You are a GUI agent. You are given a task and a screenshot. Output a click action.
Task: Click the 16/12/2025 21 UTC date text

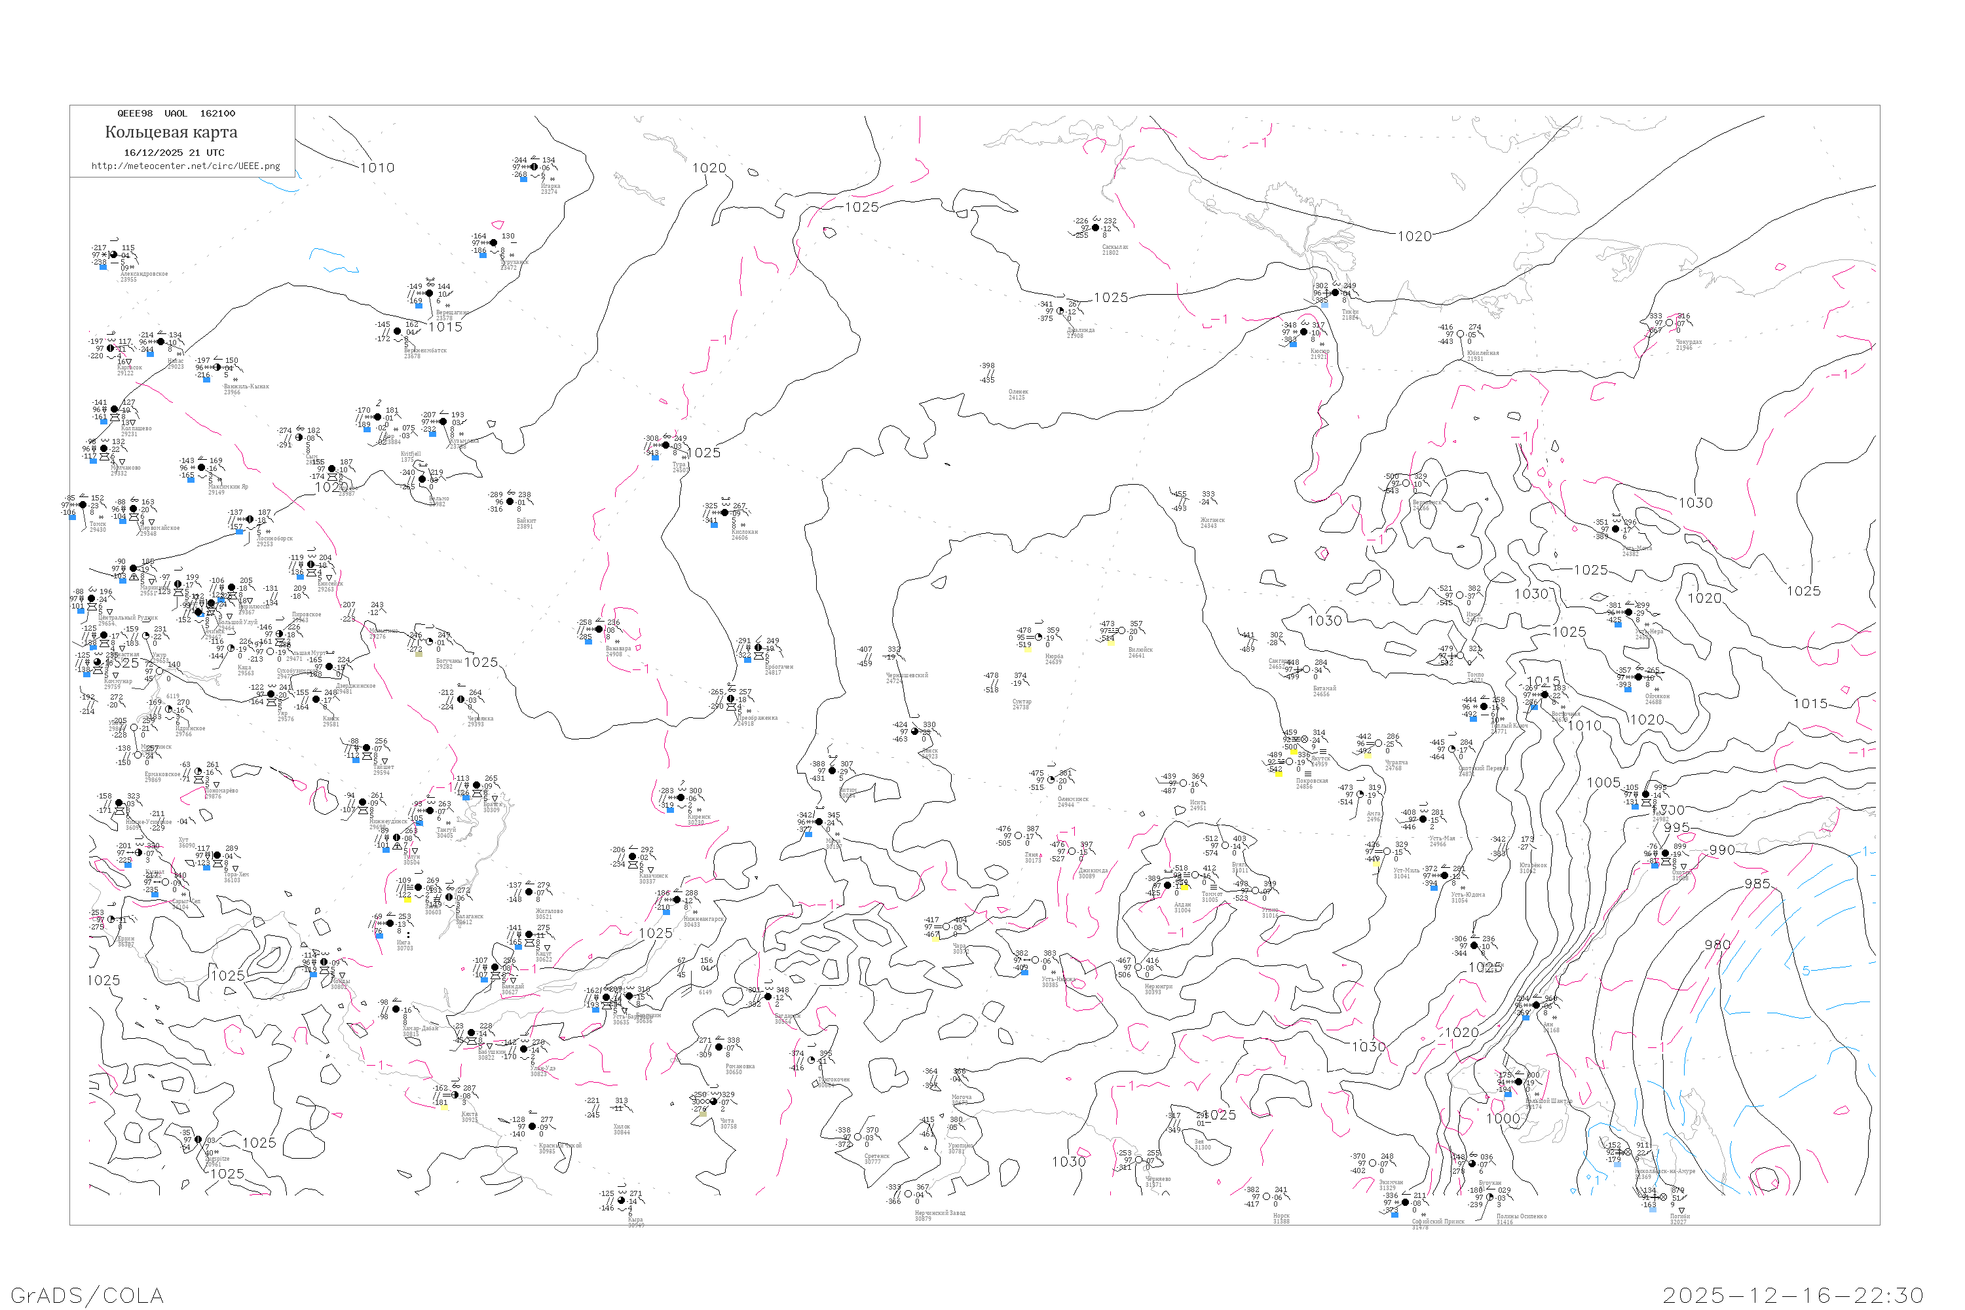tap(174, 153)
